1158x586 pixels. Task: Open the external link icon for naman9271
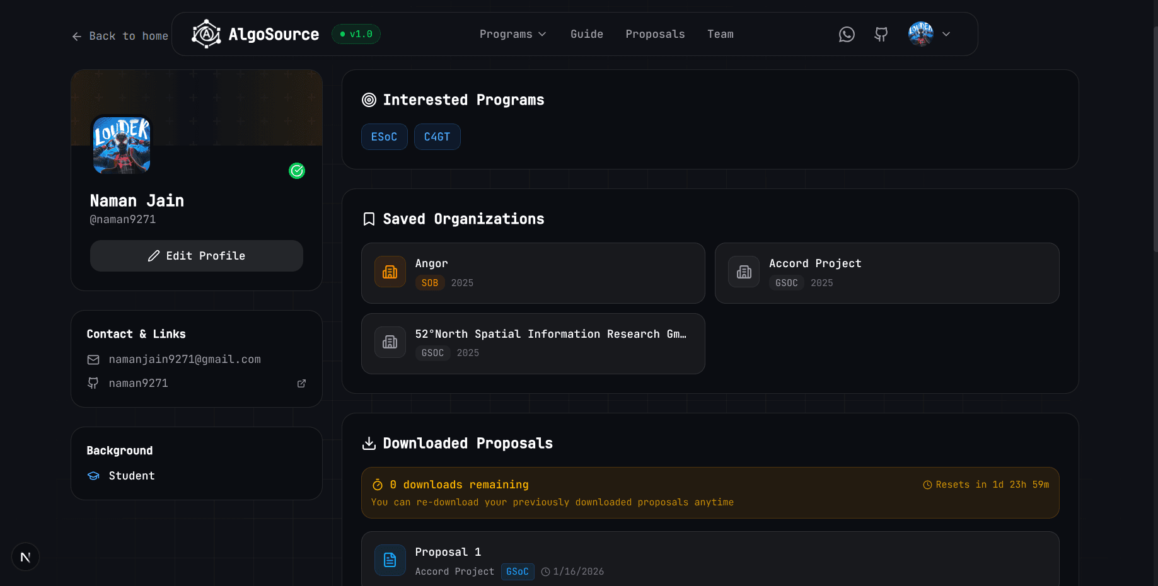(301, 383)
